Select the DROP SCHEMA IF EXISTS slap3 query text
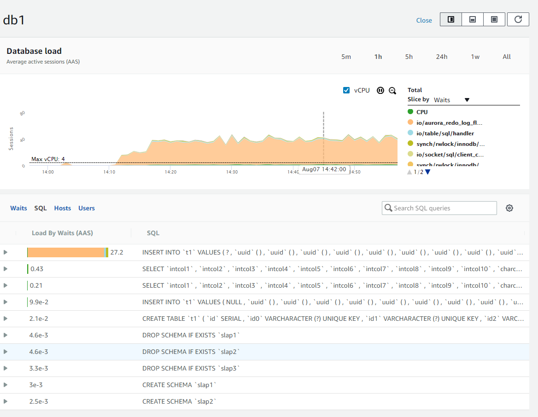Viewport: 538px width, 417px height. tap(191, 368)
